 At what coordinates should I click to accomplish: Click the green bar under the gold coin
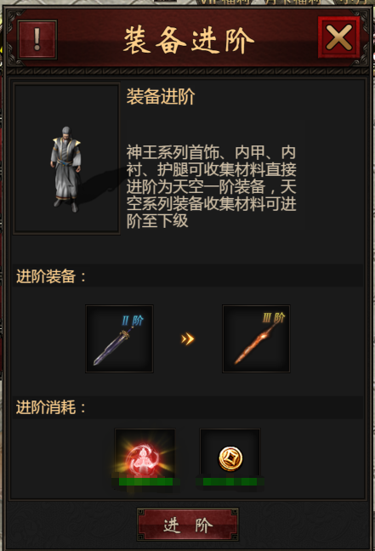pos(230,481)
